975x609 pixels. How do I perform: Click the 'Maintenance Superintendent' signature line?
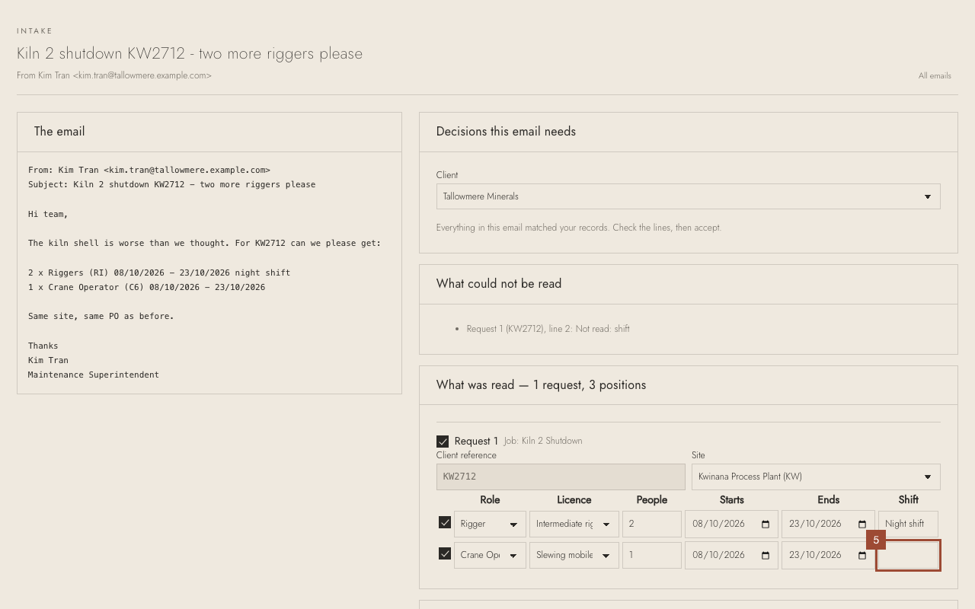[x=94, y=375]
